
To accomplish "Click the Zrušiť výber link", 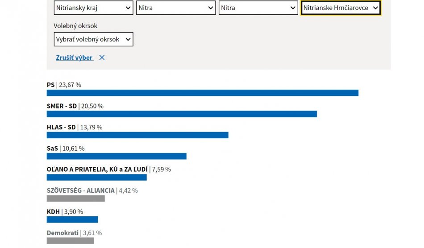I will click(74, 58).
